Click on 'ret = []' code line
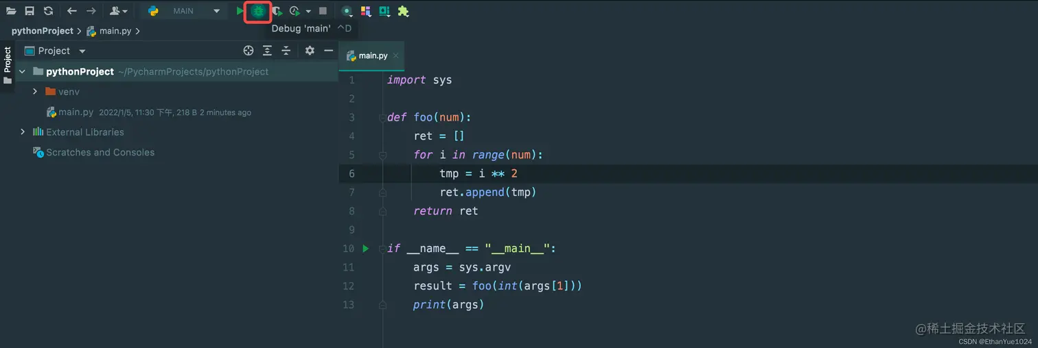The image size is (1038, 348). 439,136
